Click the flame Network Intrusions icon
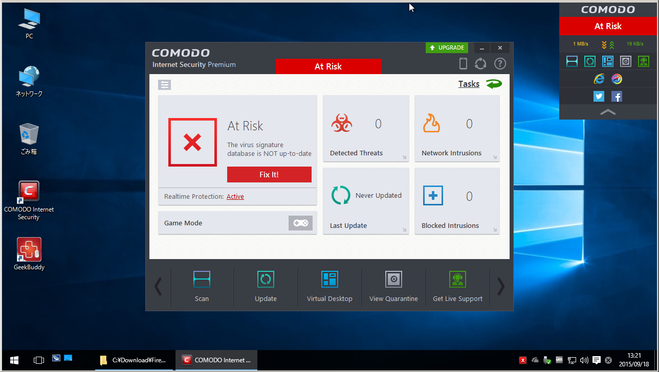The height and width of the screenshot is (372, 659). coord(431,123)
